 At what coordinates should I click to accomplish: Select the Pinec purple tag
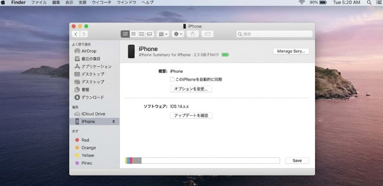[x=94, y=163]
